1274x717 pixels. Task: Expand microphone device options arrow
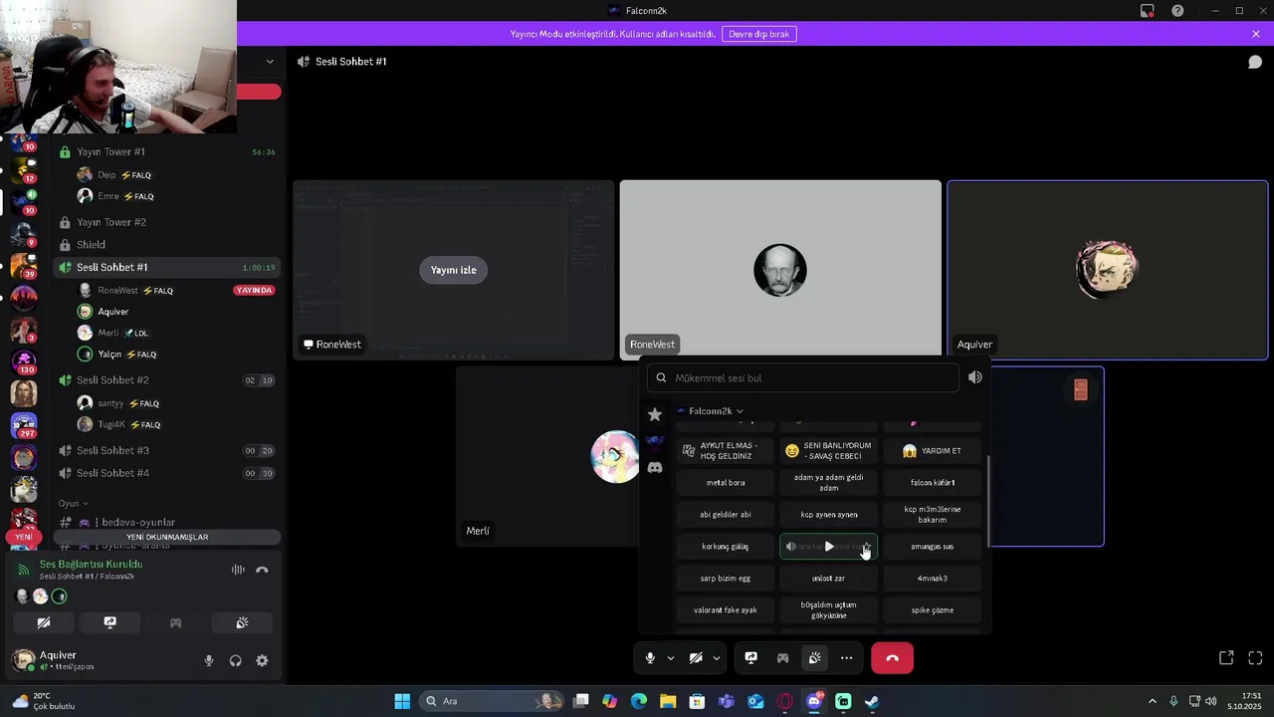pos(670,658)
